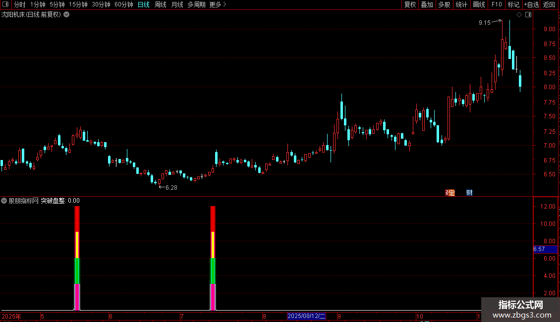Select the 60分钟 period tab

tap(124, 4)
